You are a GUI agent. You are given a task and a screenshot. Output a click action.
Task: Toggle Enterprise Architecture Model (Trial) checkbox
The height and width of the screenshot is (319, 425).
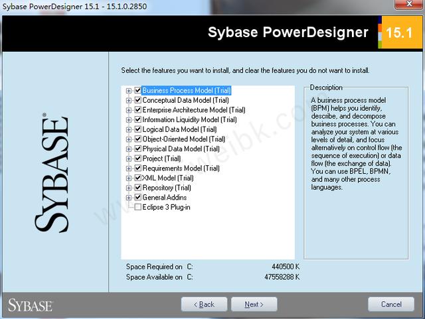[x=138, y=110]
